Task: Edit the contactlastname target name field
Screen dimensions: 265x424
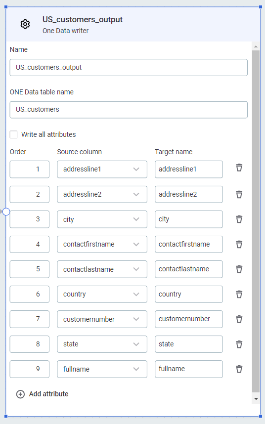Action: coord(189,269)
